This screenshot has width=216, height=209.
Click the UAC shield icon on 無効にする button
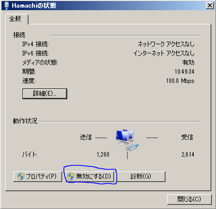pos(71,176)
